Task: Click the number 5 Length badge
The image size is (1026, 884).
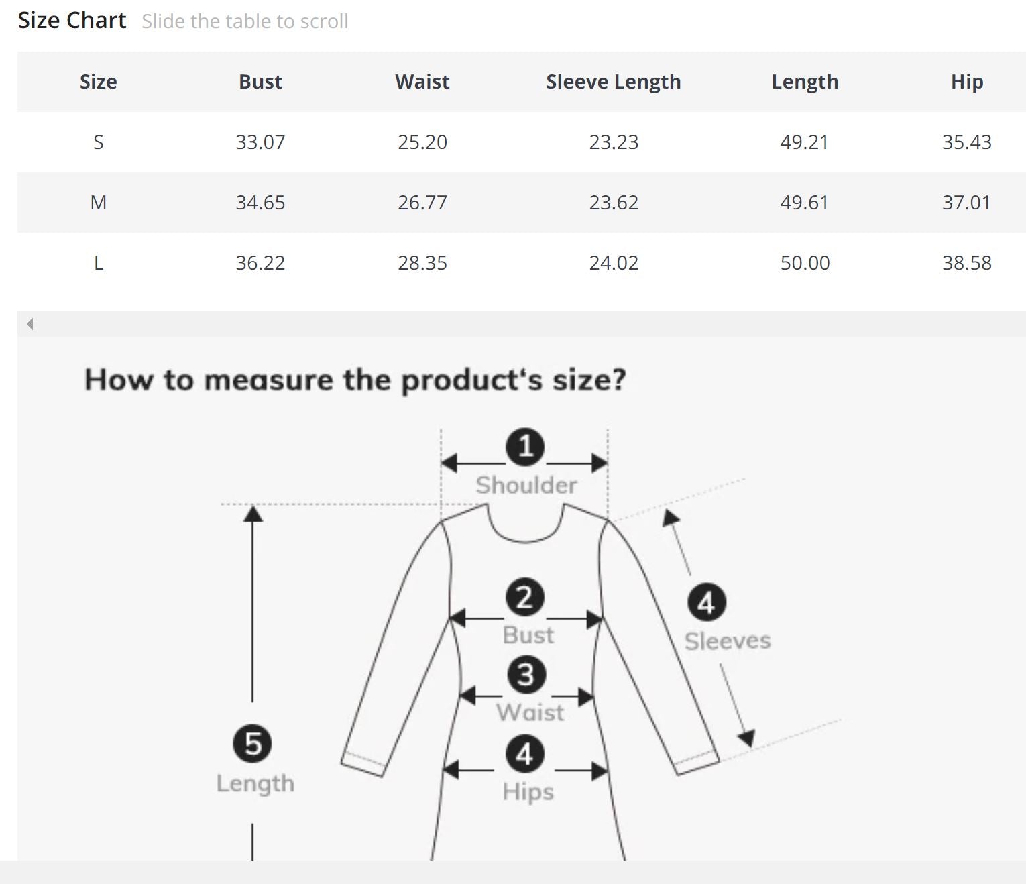Action: [253, 744]
